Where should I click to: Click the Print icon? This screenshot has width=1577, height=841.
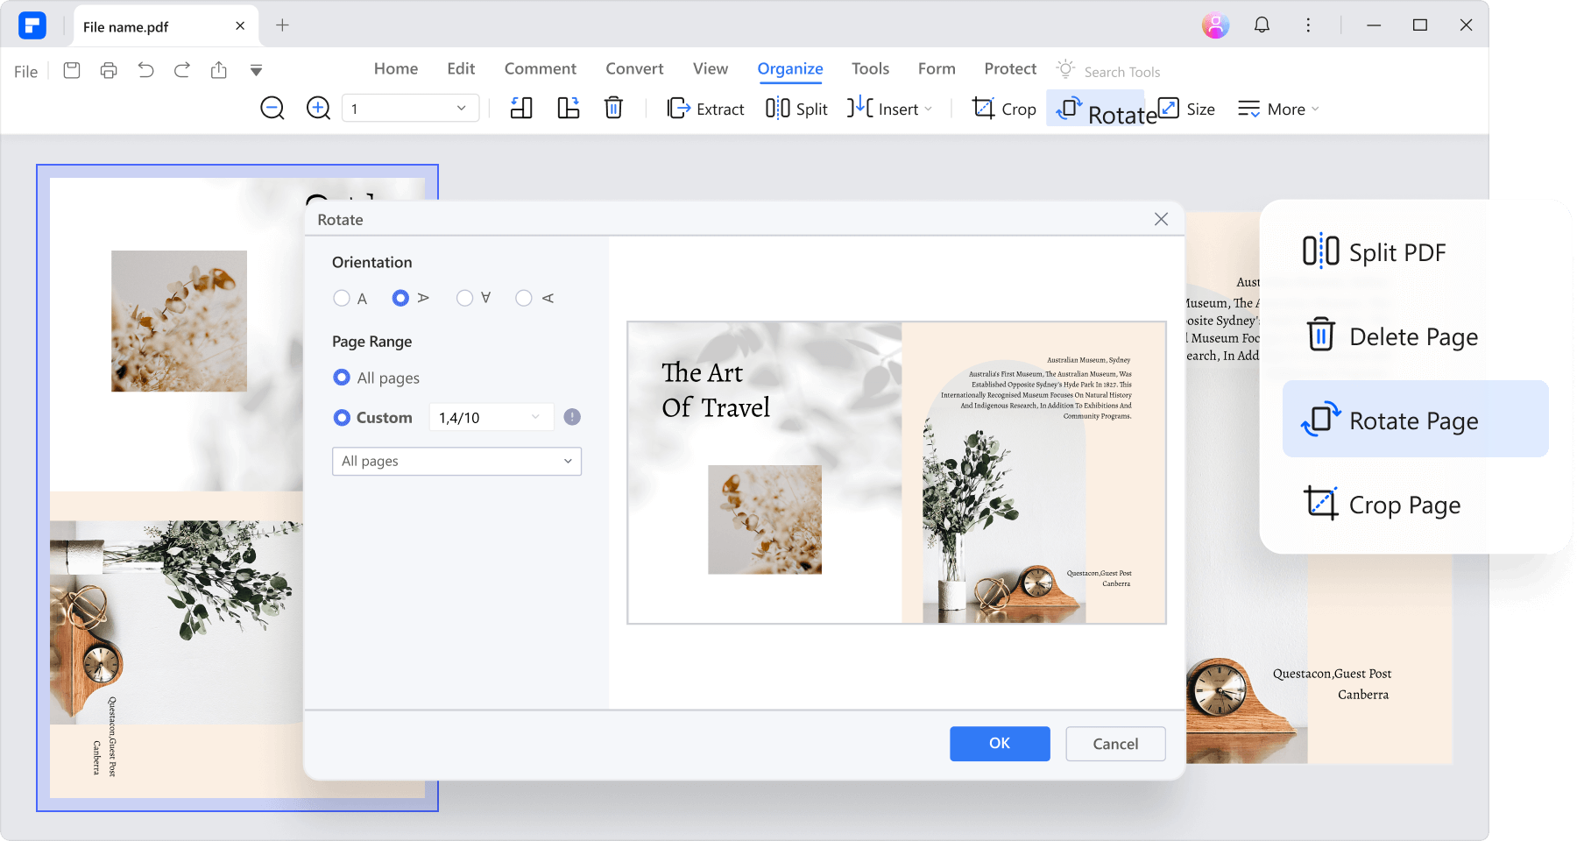tap(109, 70)
